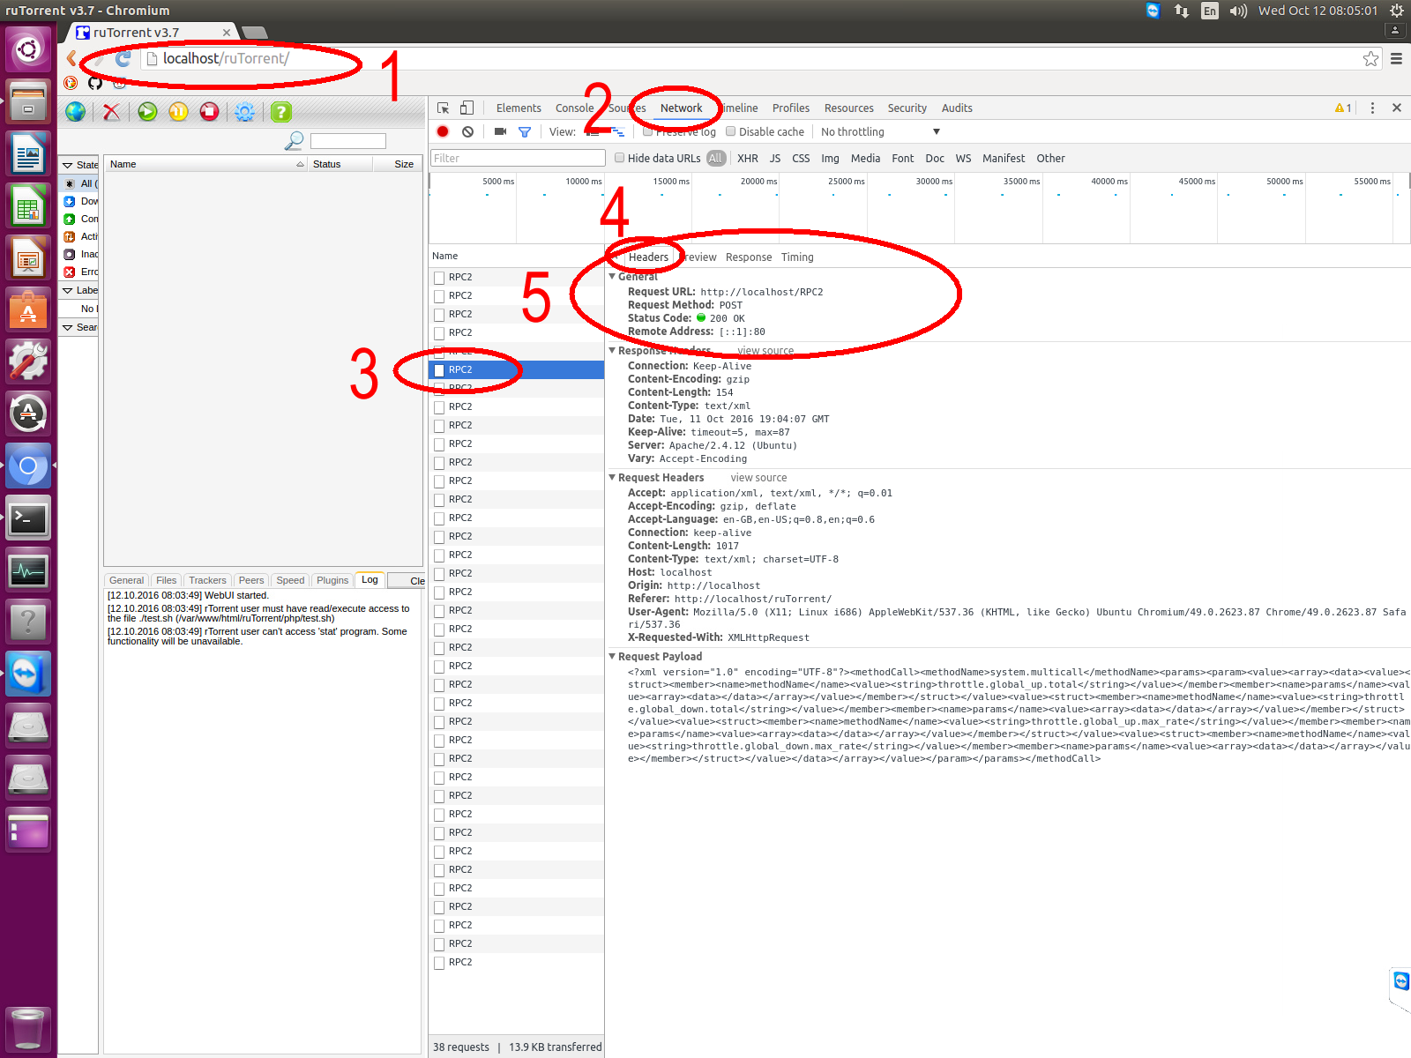This screenshot has width=1411, height=1058.
Task: Filter requests by CSS type
Action: (x=801, y=158)
